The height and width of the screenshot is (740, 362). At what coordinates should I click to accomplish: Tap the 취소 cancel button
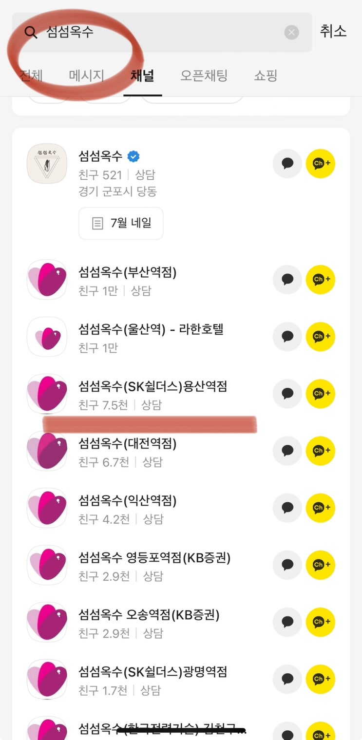coord(333,32)
